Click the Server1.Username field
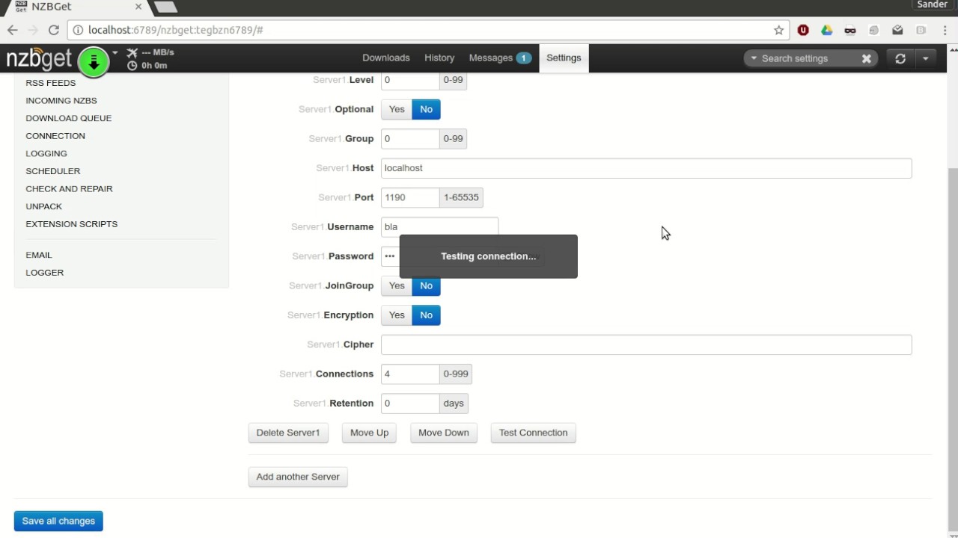Image resolution: width=958 pixels, height=538 pixels. click(x=439, y=227)
